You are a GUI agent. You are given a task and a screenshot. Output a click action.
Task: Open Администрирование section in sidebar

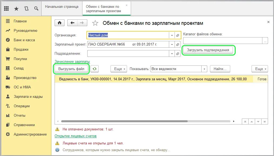tap(26, 134)
